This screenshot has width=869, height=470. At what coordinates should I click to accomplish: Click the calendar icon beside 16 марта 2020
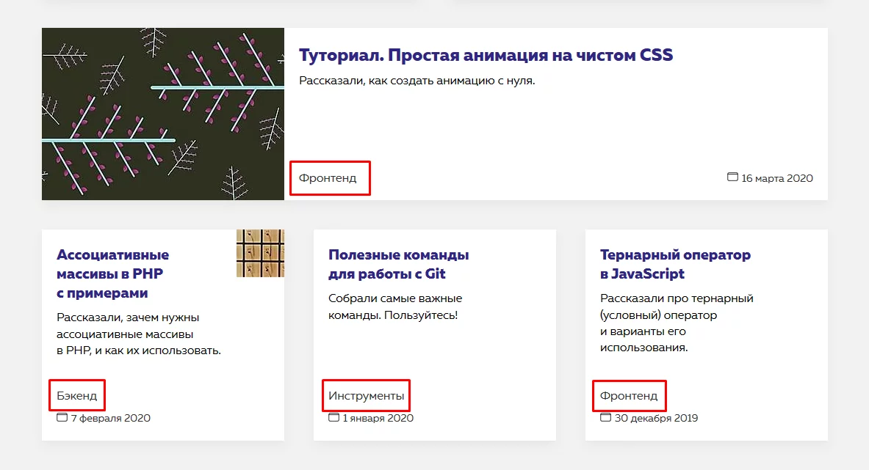[x=732, y=177]
